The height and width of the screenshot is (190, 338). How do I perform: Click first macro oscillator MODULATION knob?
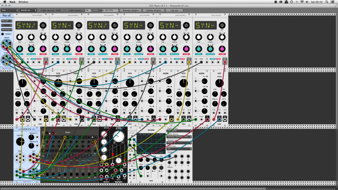tap(31, 49)
